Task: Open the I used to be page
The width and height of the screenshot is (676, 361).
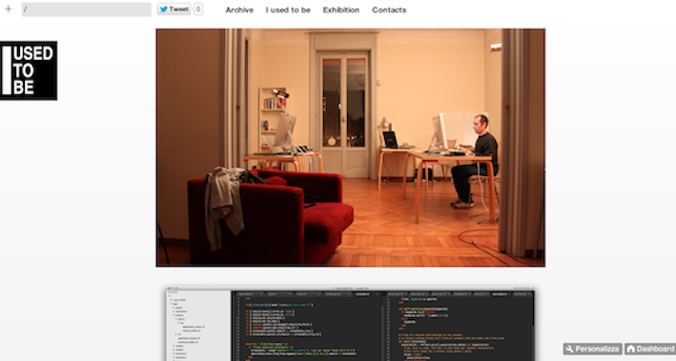Action: click(288, 10)
